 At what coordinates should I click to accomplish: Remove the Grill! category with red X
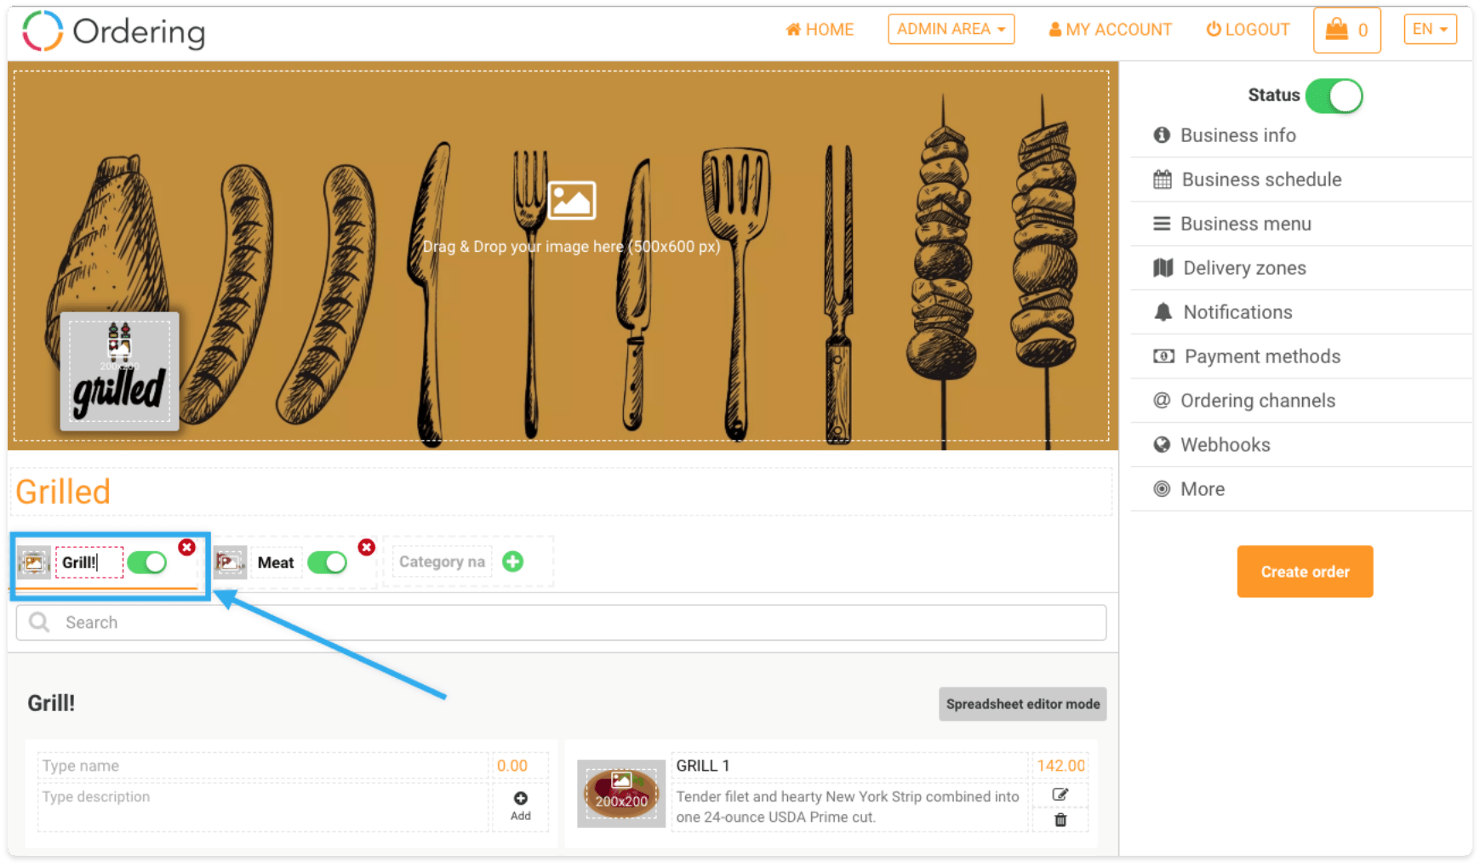tap(187, 547)
